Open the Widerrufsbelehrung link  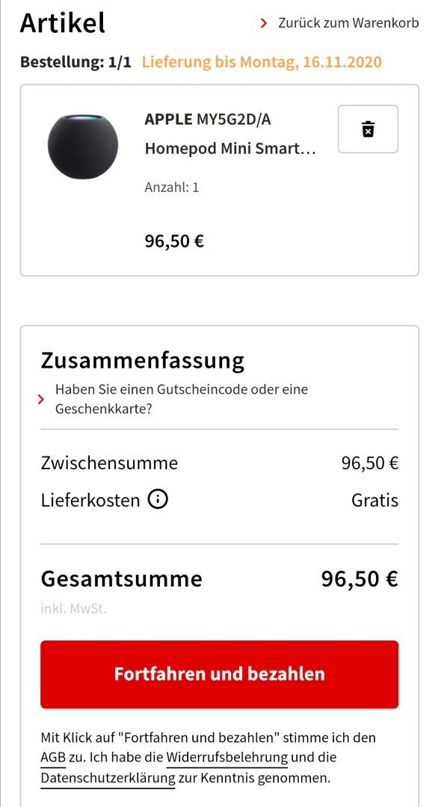(x=227, y=758)
